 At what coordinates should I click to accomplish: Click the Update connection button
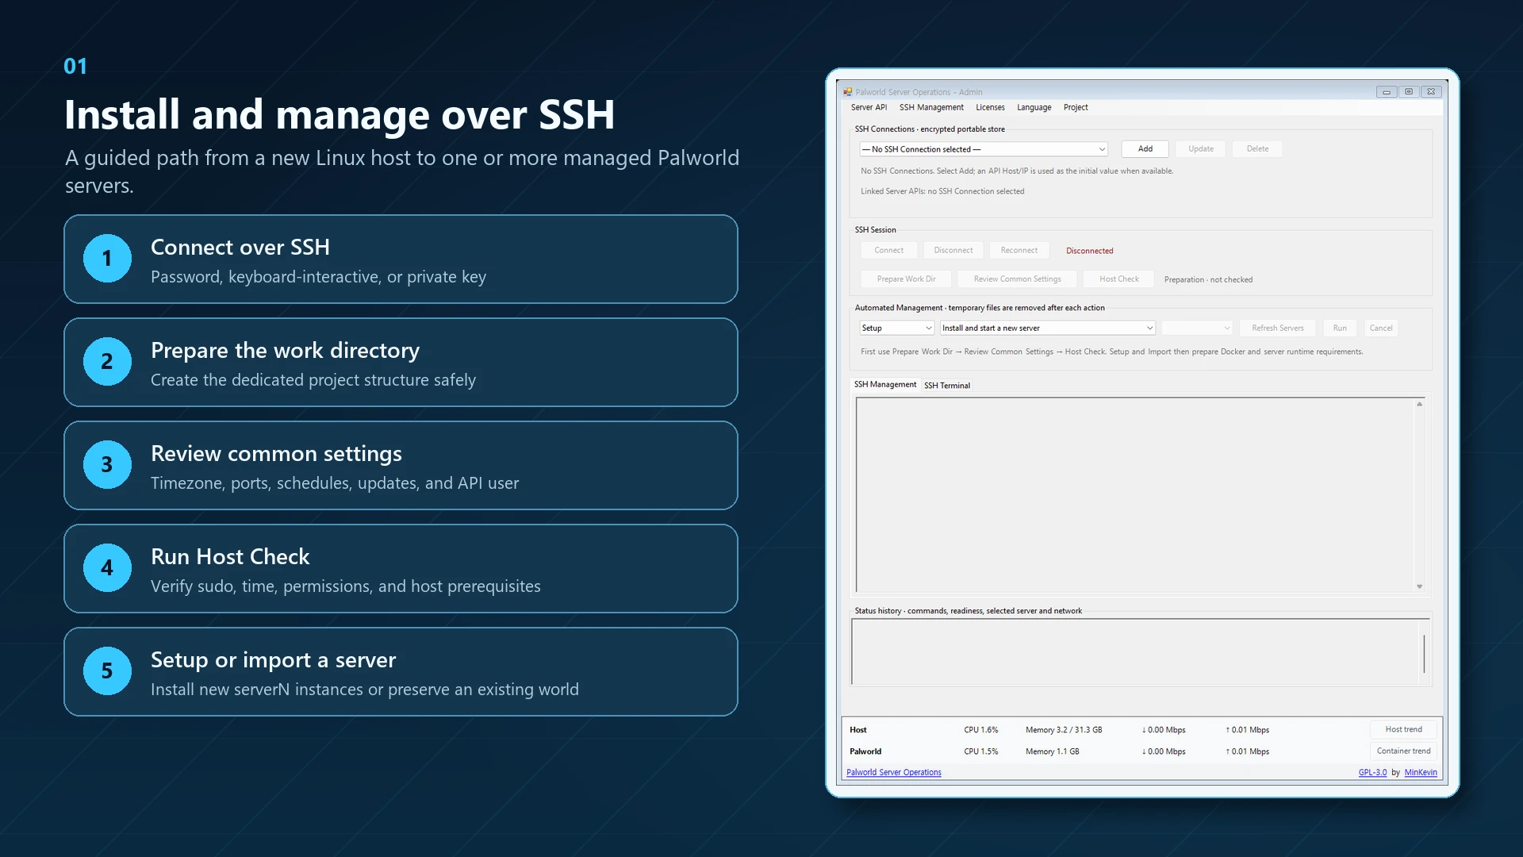[1201, 149]
